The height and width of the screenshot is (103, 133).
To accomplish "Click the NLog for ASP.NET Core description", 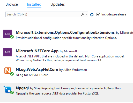I will 32,75.
